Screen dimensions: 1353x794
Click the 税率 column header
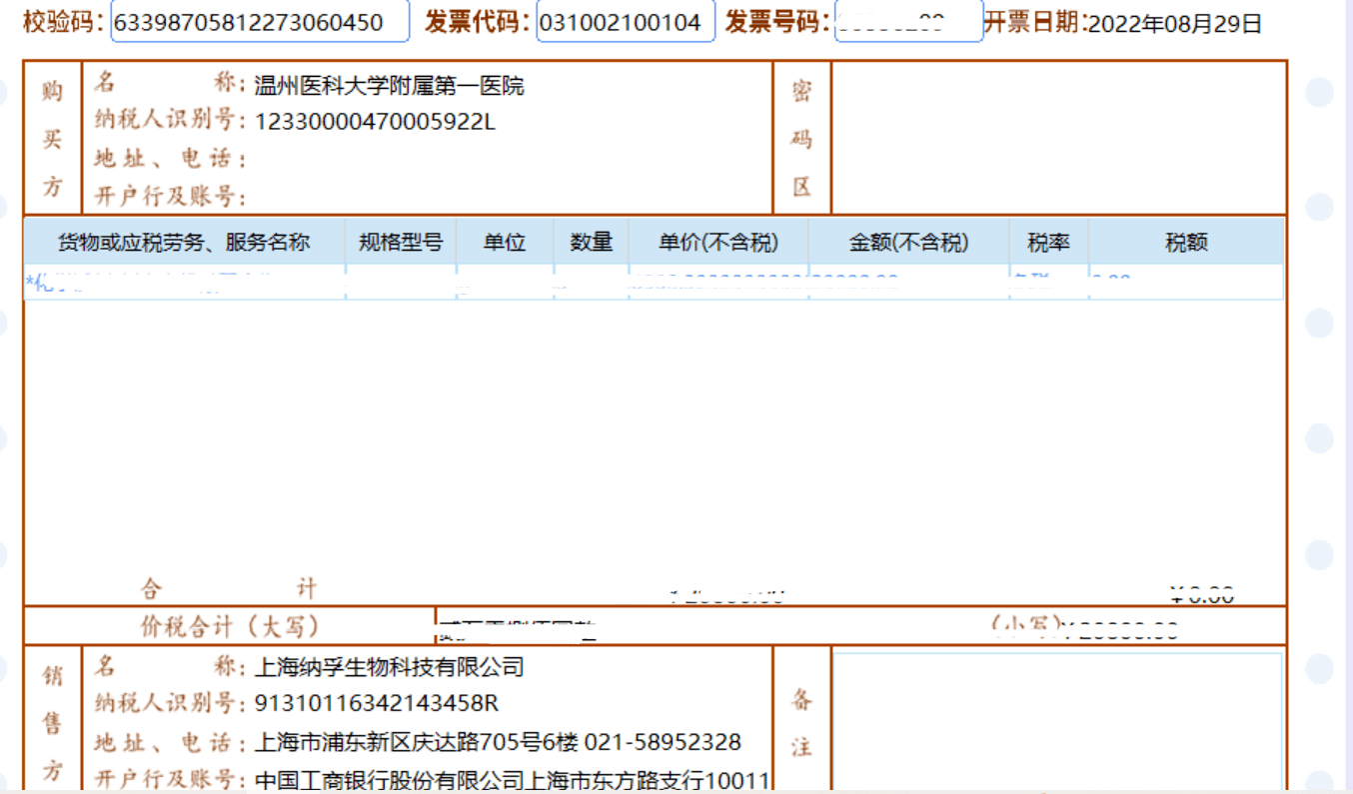pos(1048,242)
